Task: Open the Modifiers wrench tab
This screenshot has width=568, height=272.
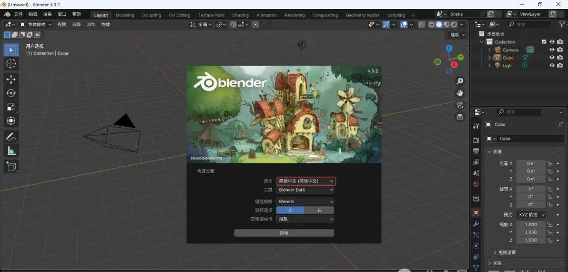Action: (x=476, y=224)
